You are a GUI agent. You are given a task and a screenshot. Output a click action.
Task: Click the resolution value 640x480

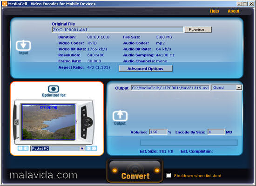pos(96,55)
